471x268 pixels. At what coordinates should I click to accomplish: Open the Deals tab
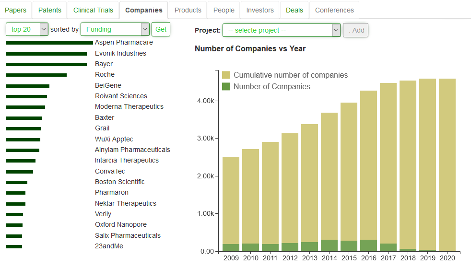point(294,10)
